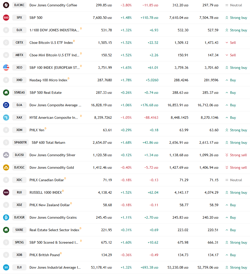250x274 pixels.
Task: Open the DJCIGR ticker badge
Action: [x=19, y=217]
